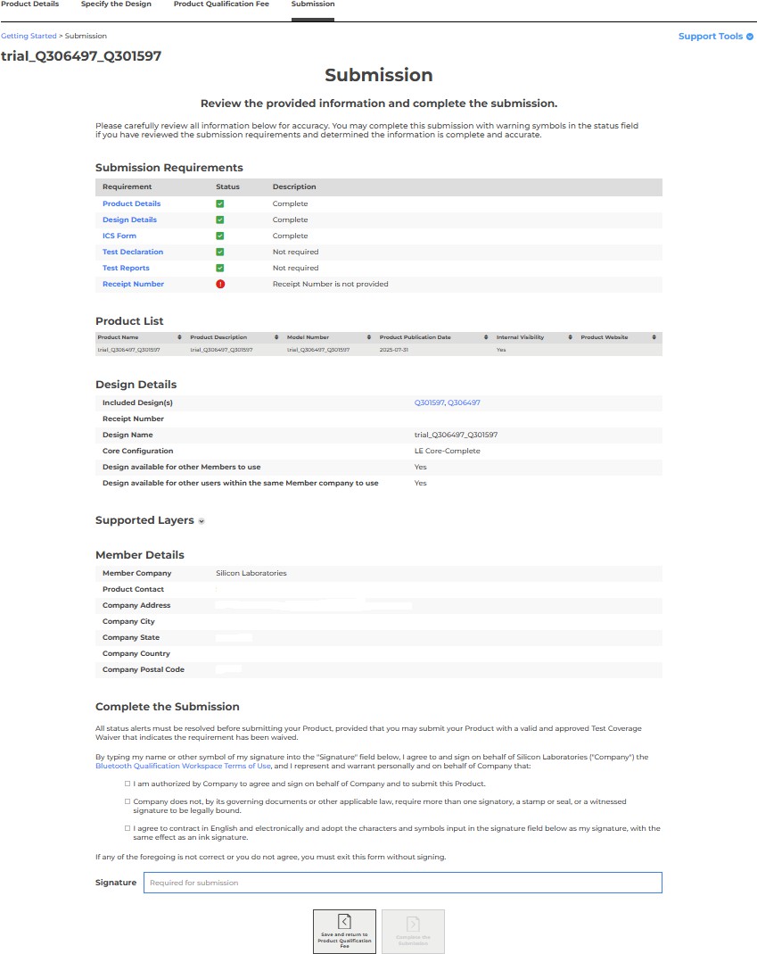
Task: Click sort arrows on Product Name column
Action: tap(180, 337)
